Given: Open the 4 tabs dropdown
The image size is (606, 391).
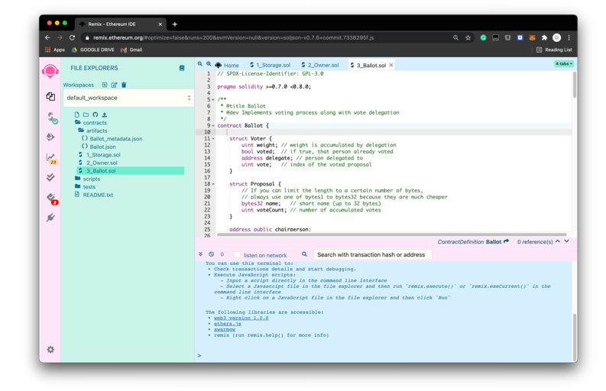Looking at the screenshot, I should (x=564, y=63).
